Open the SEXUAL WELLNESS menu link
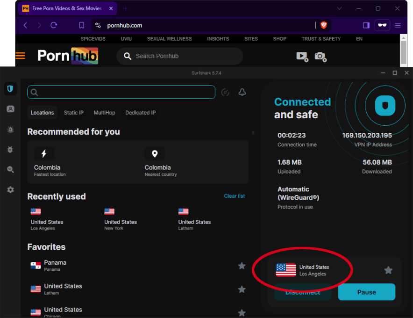The width and height of the screenshot is (413, 318). coord(170,39)
